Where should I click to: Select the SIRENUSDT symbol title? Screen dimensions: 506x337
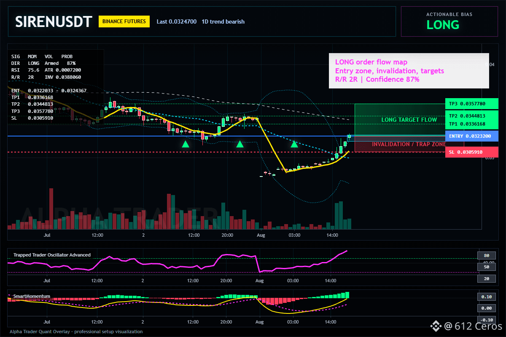tap(53, 22)
